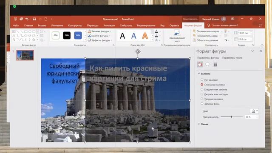Open the 'Область выделения' selection pane
The image size is (272, 153).
tap(206, 40)
